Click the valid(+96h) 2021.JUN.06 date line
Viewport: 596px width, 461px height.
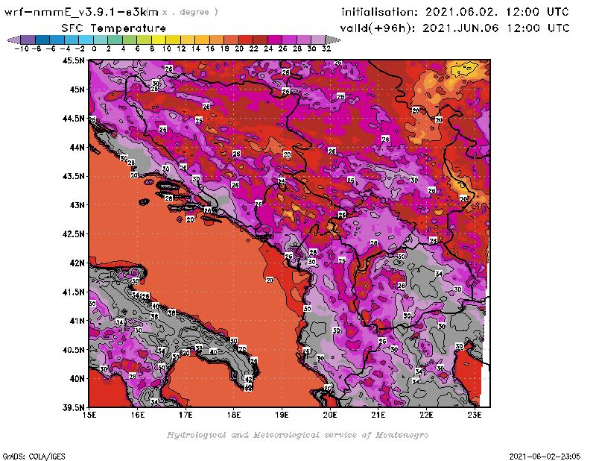point(455,28)
